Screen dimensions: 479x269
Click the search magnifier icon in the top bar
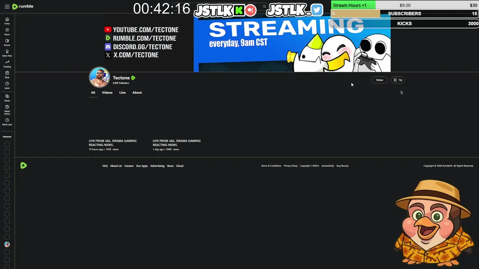pos(264,6)
